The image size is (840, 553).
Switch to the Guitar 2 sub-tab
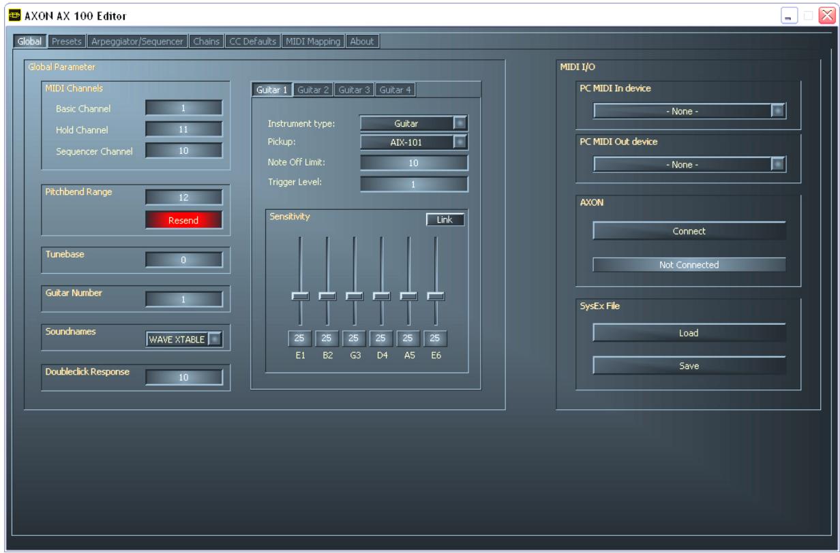click(x=314, y=90)
